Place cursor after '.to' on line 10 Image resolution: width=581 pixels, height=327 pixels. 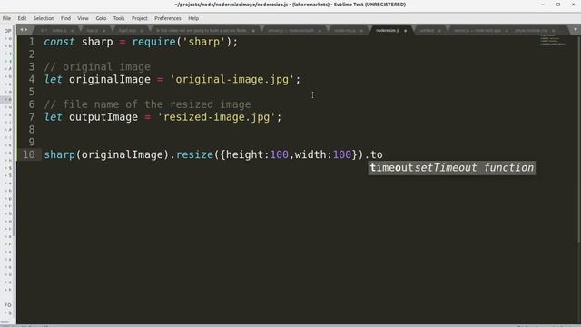point(383,154)
